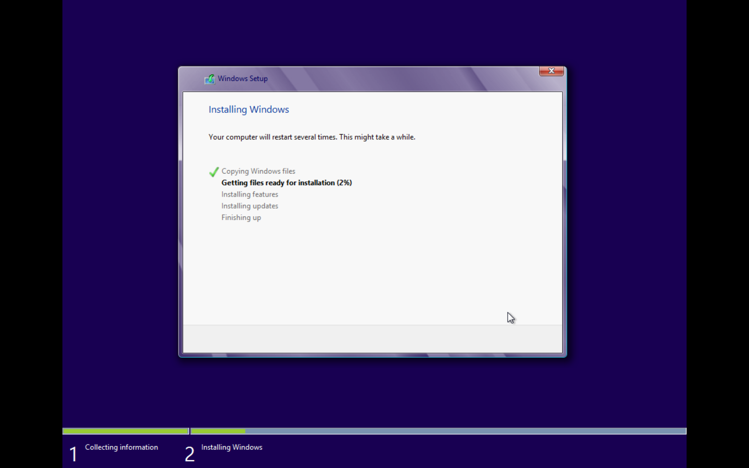This screenshot has width=749, height=468.
Task: Click the Installing Windows progress bar segment
Action: [x=438, y=431]
